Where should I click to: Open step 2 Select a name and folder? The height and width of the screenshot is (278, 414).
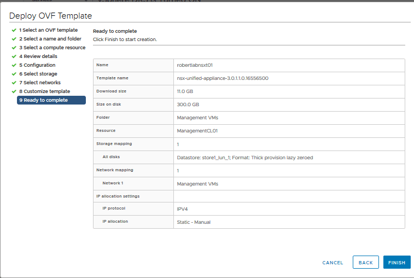(50, 39)
